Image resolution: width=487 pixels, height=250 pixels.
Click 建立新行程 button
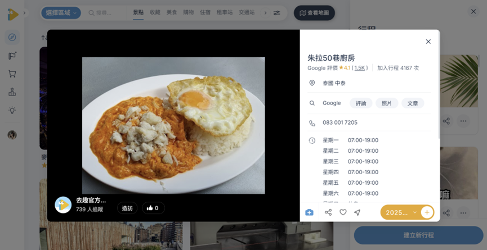(418, 235)
